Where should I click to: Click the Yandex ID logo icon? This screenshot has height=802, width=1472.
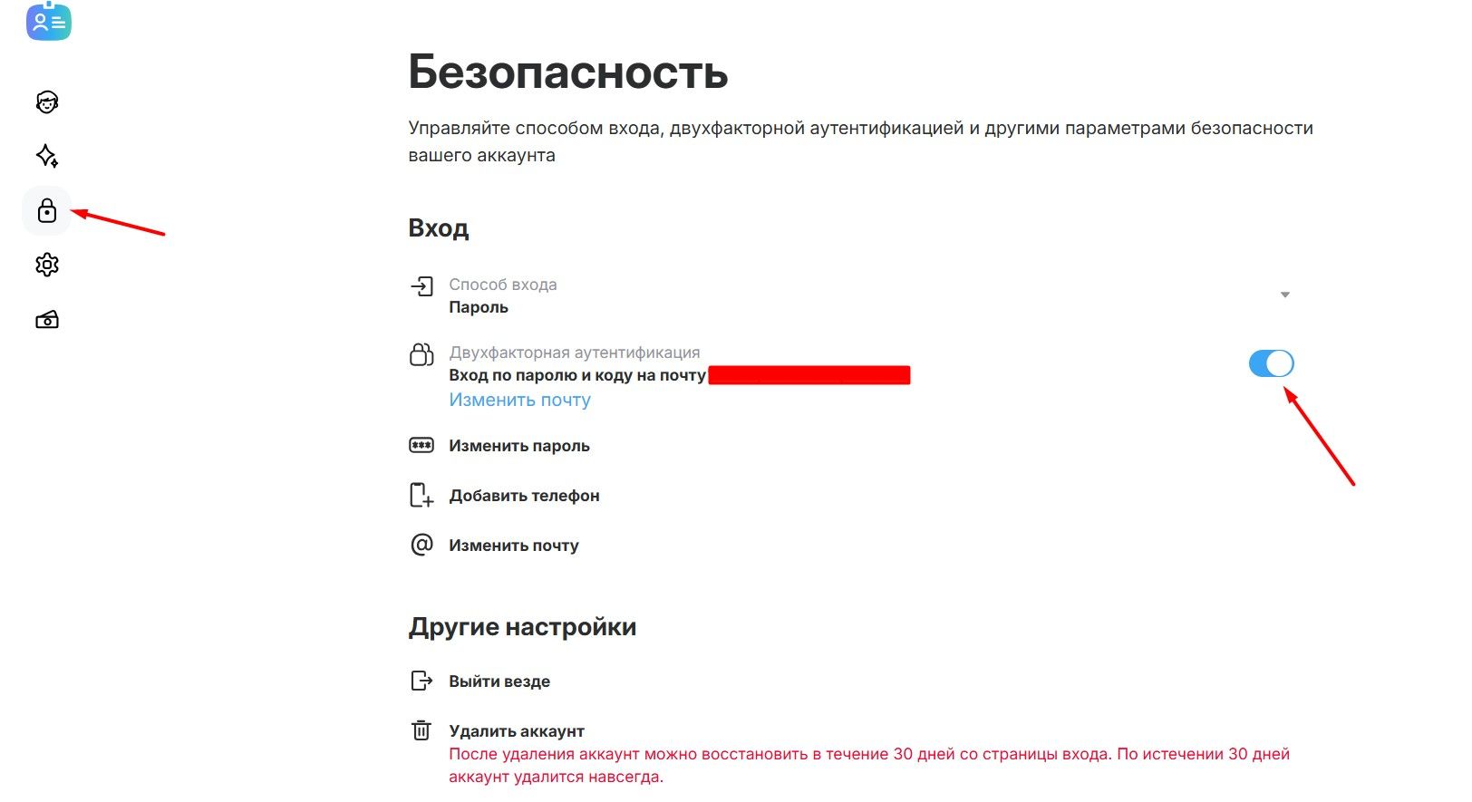[49, 22]
